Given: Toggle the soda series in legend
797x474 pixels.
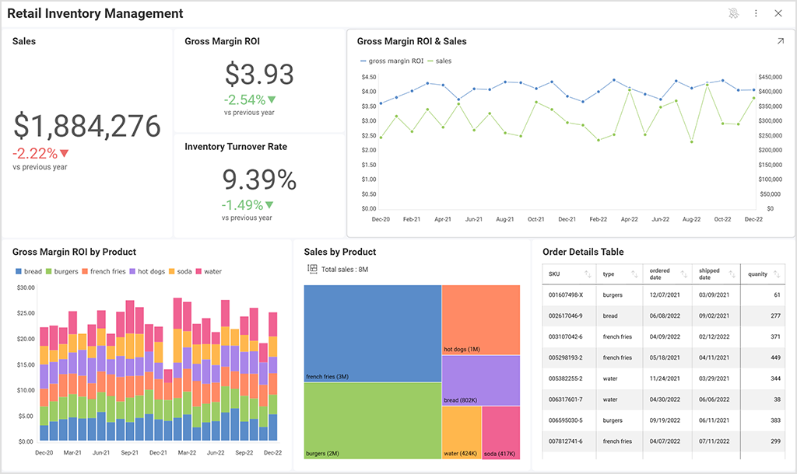Looking at the screenshot, I should pyautogui.click(x=181, y=271).
